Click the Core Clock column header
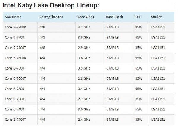Screen dimensions: 178x127 pyautogui.click(x=85, y=17)
